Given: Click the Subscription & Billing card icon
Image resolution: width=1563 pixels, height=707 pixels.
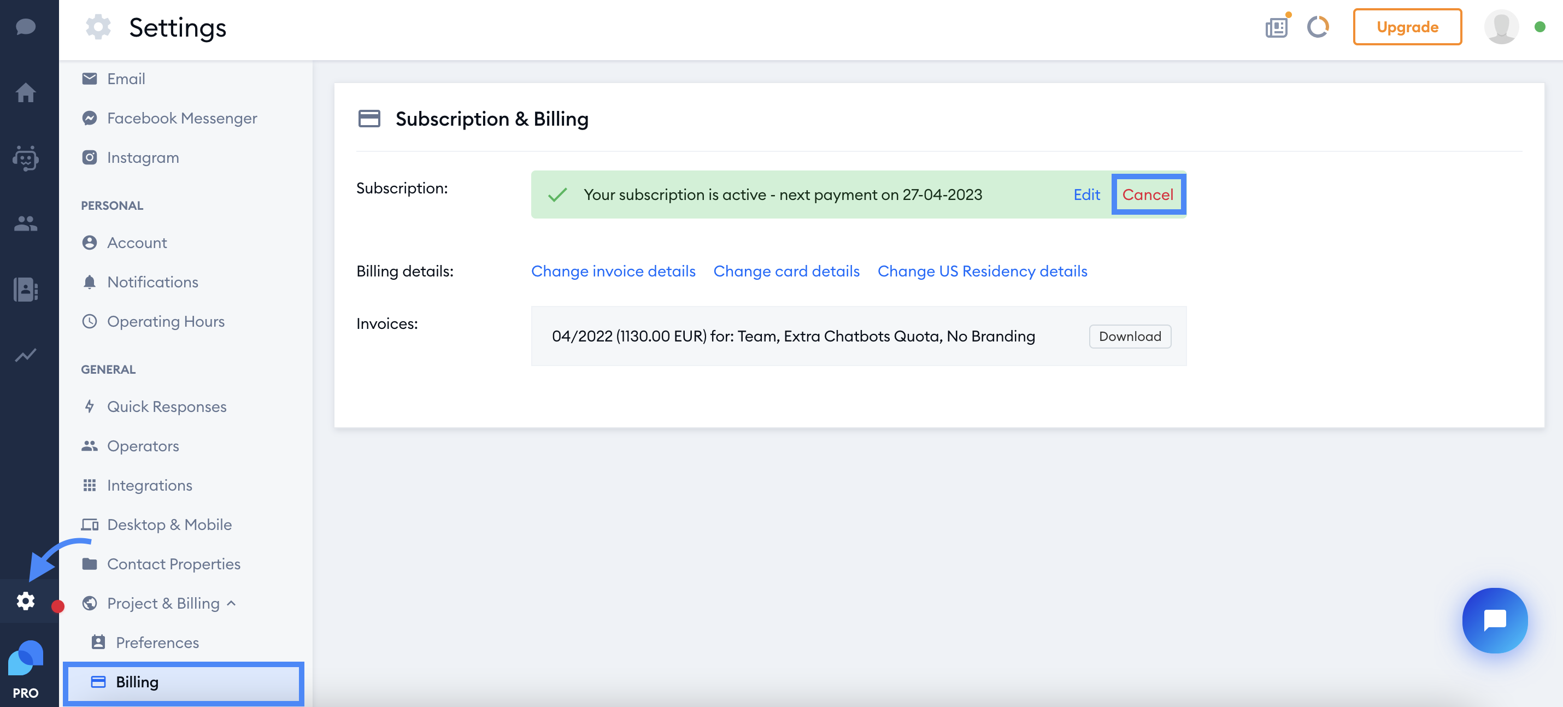Looking at the screenshot, I should pos(369,119).
